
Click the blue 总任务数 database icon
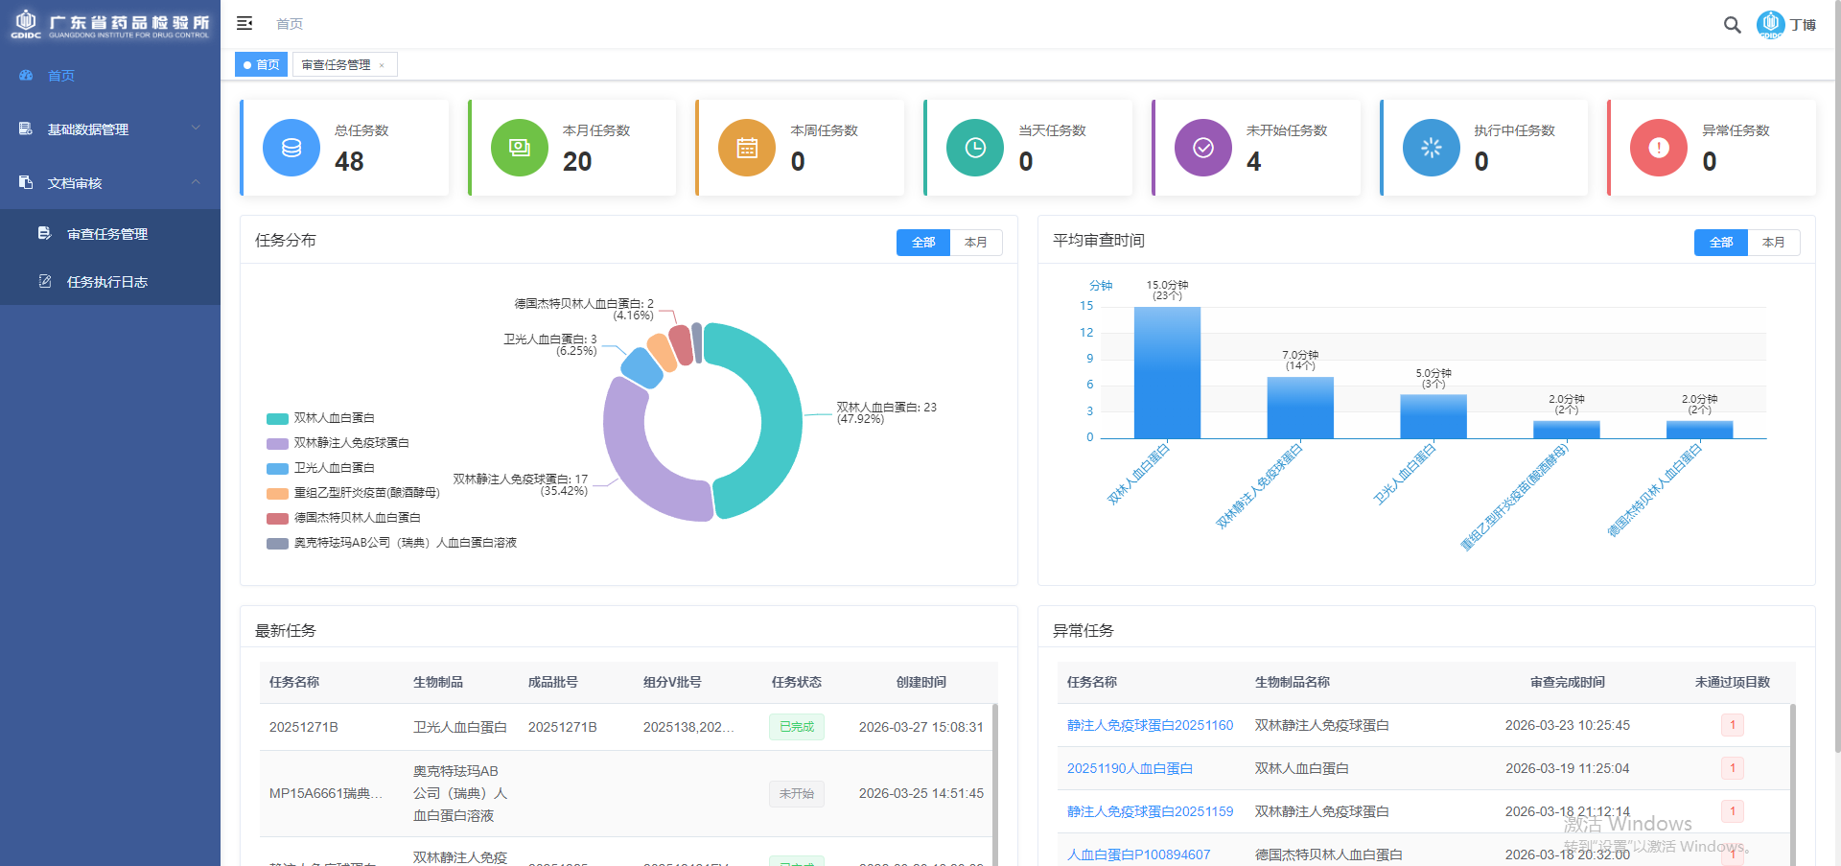(x=291, y=148)
